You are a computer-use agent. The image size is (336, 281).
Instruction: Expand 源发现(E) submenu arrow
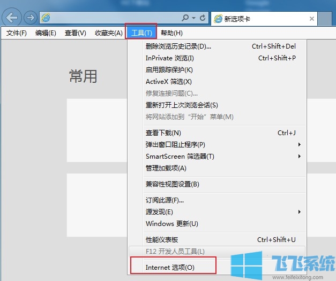point(300,212)
